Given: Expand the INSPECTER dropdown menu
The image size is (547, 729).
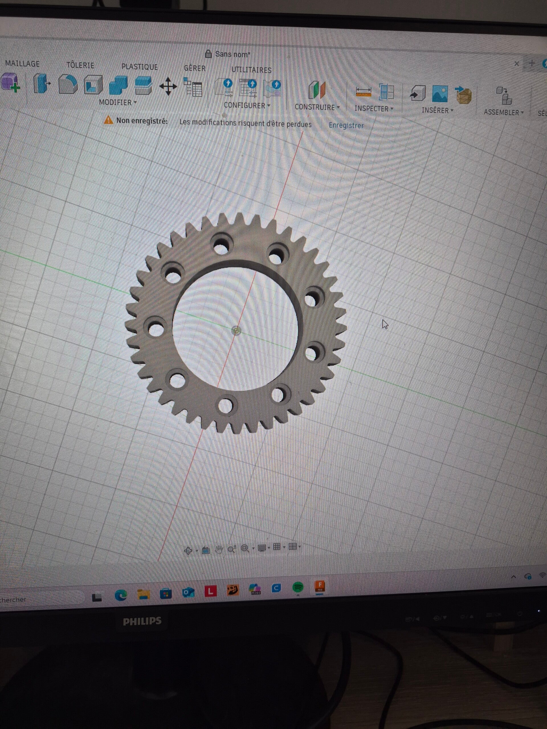Looking at the screenshot, I should tap(374, 108).
